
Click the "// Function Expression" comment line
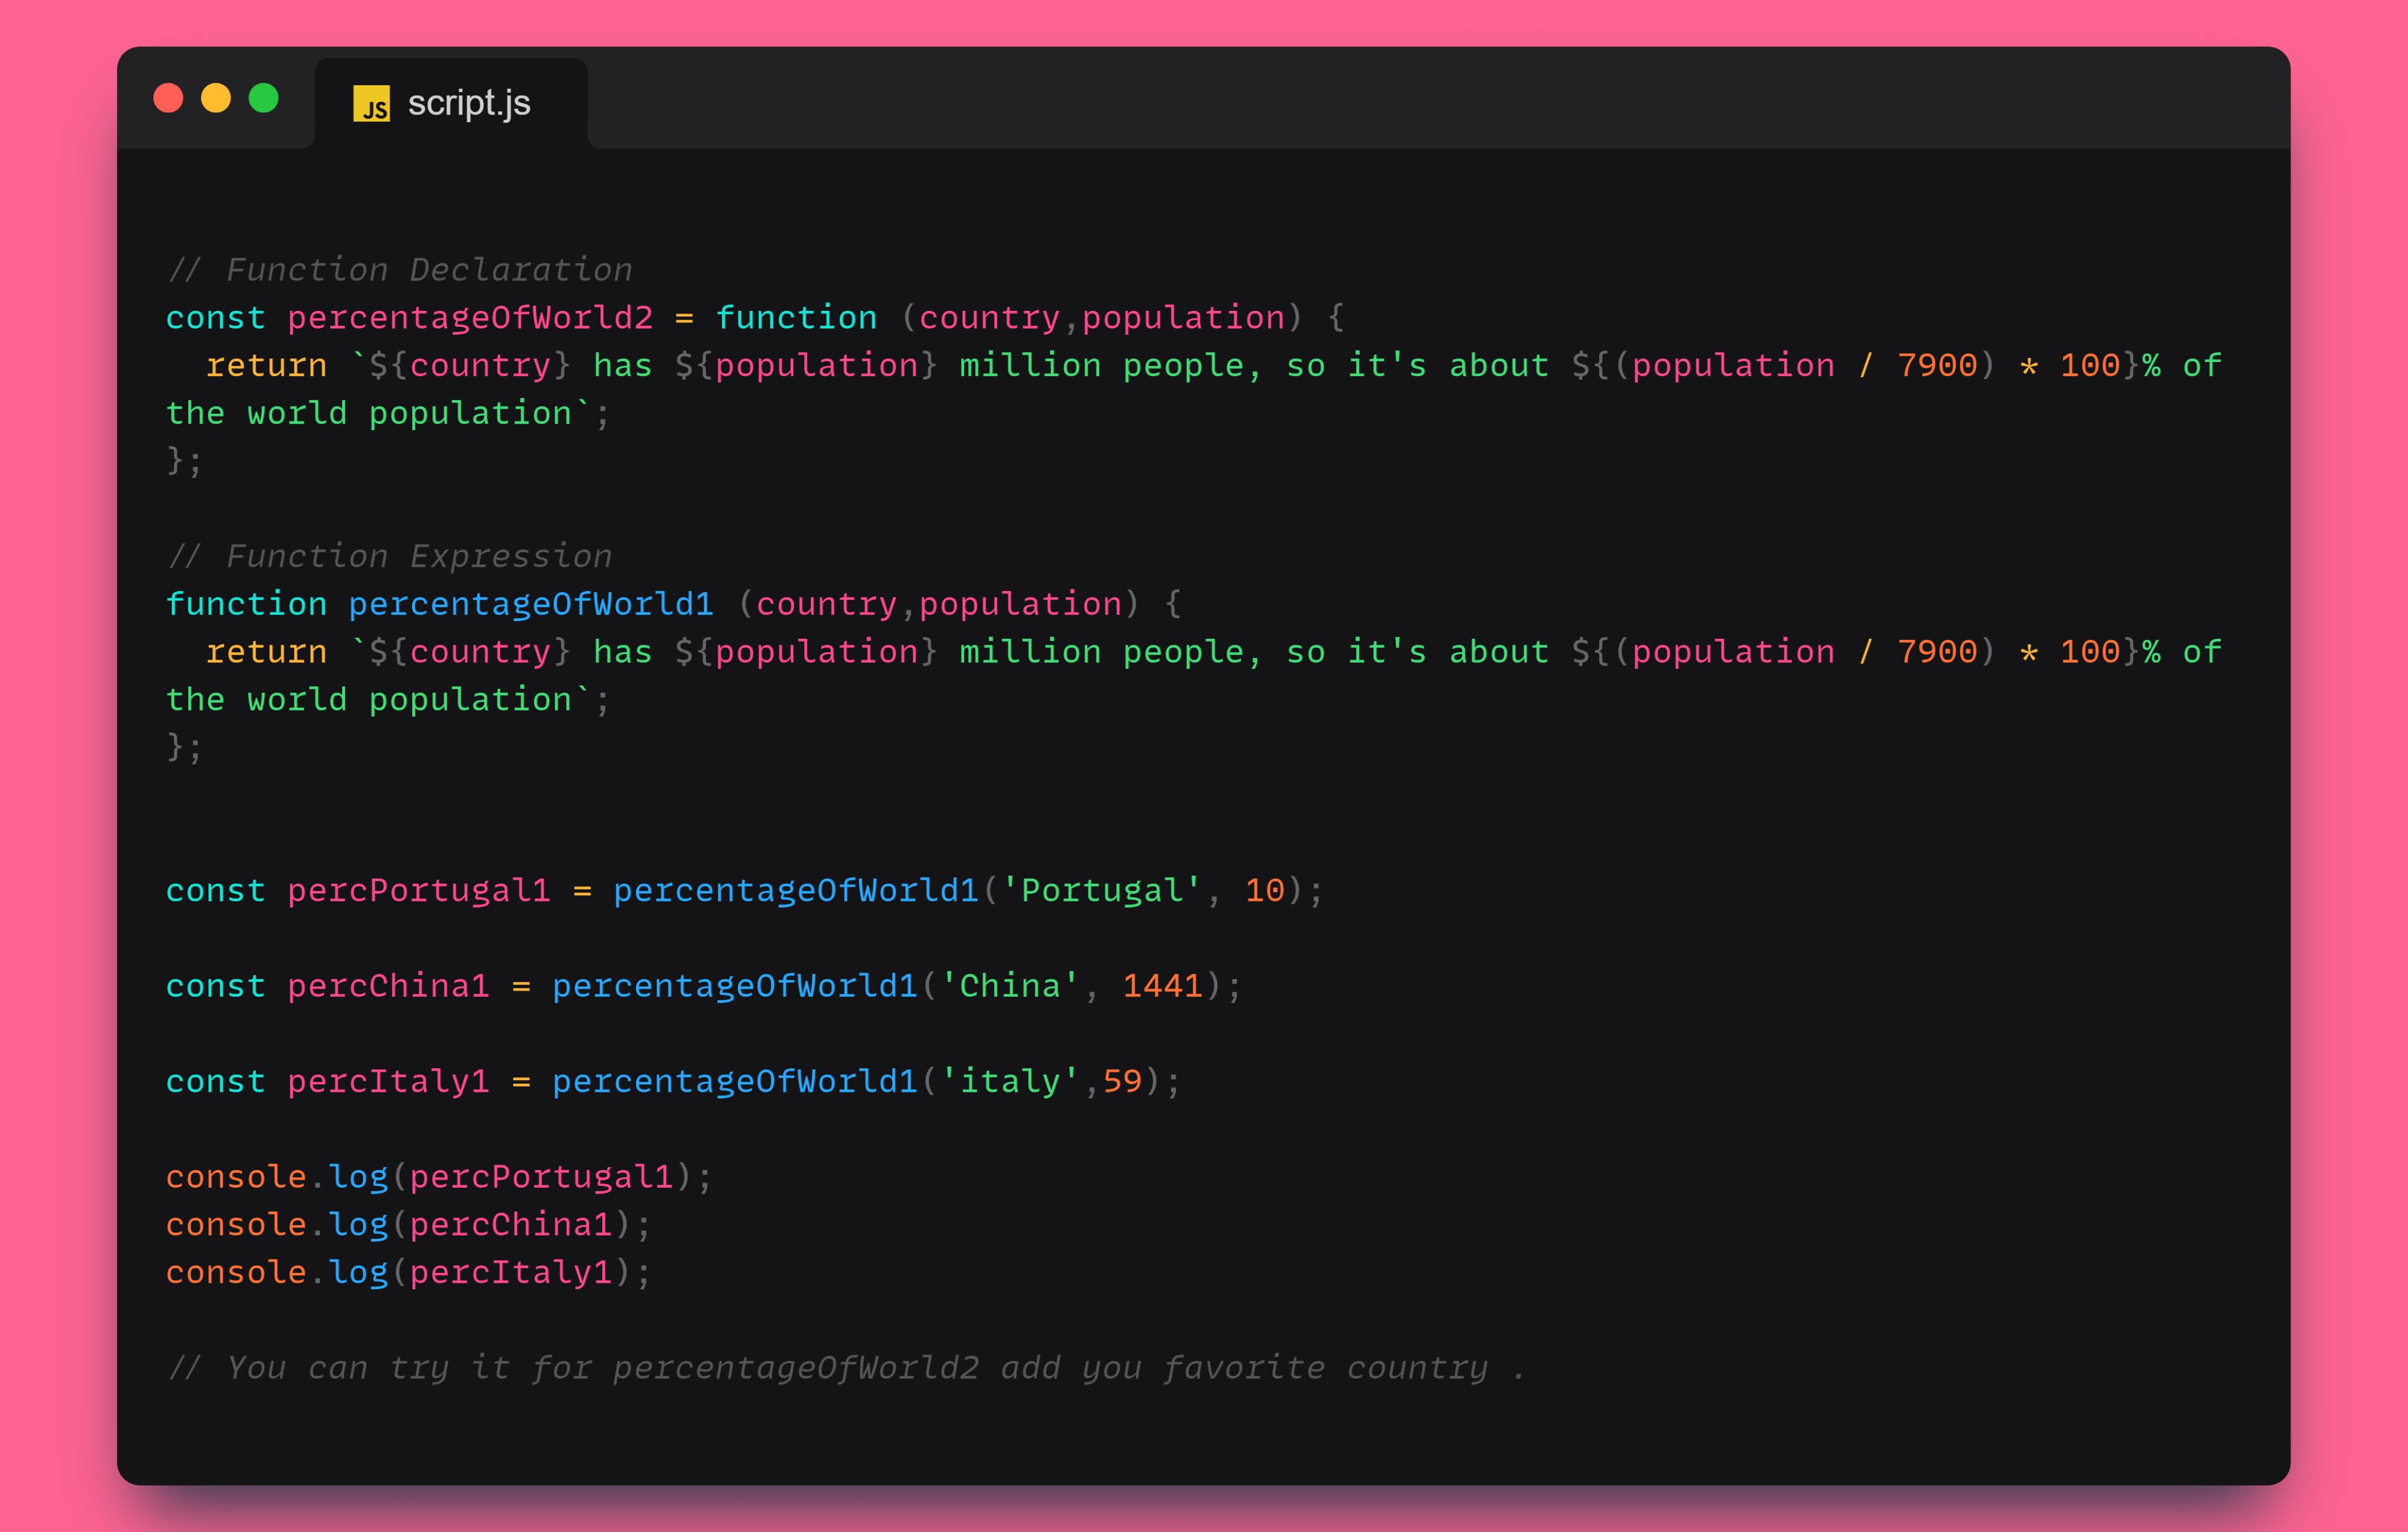[390, 556]
